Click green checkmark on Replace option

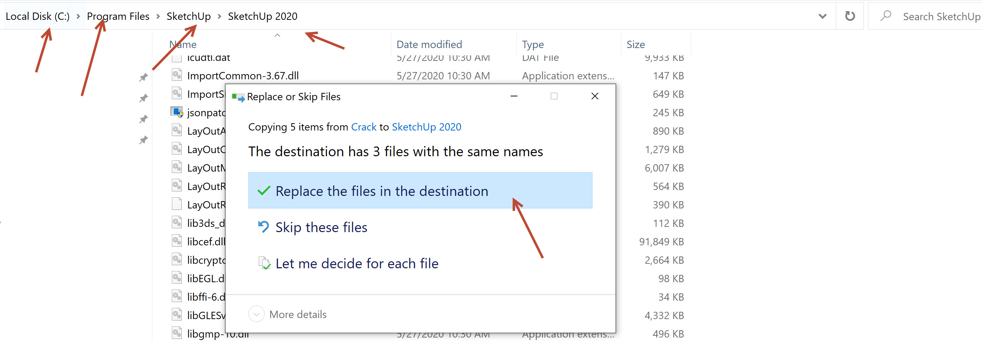pos(264,191)
